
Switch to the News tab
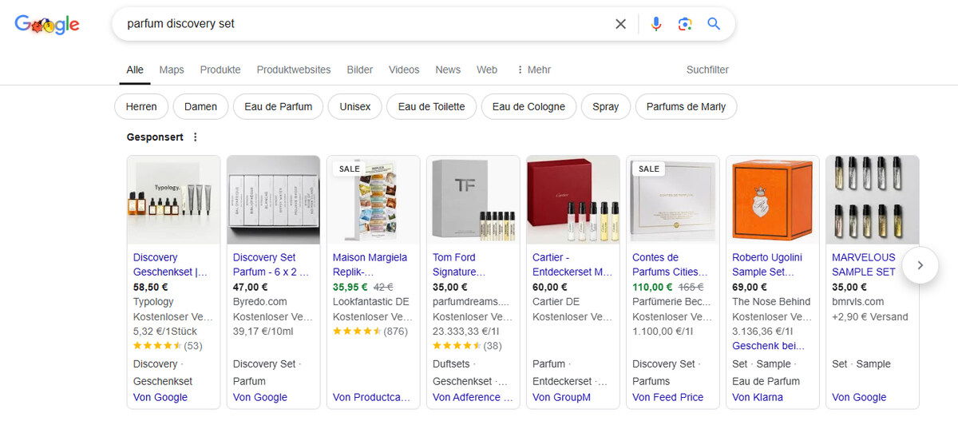tap(448, 70)
